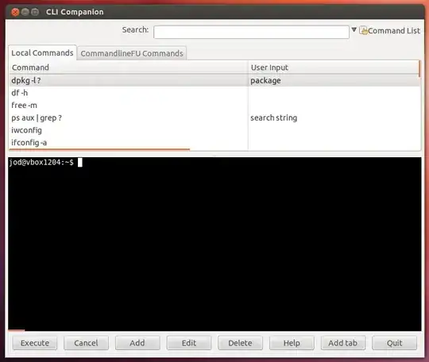Focus the Search input field
Screen dimensions: 429x362
coord(251,33)
